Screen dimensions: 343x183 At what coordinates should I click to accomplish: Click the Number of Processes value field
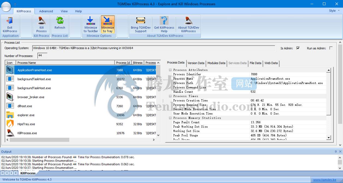(x=42, y=56)
